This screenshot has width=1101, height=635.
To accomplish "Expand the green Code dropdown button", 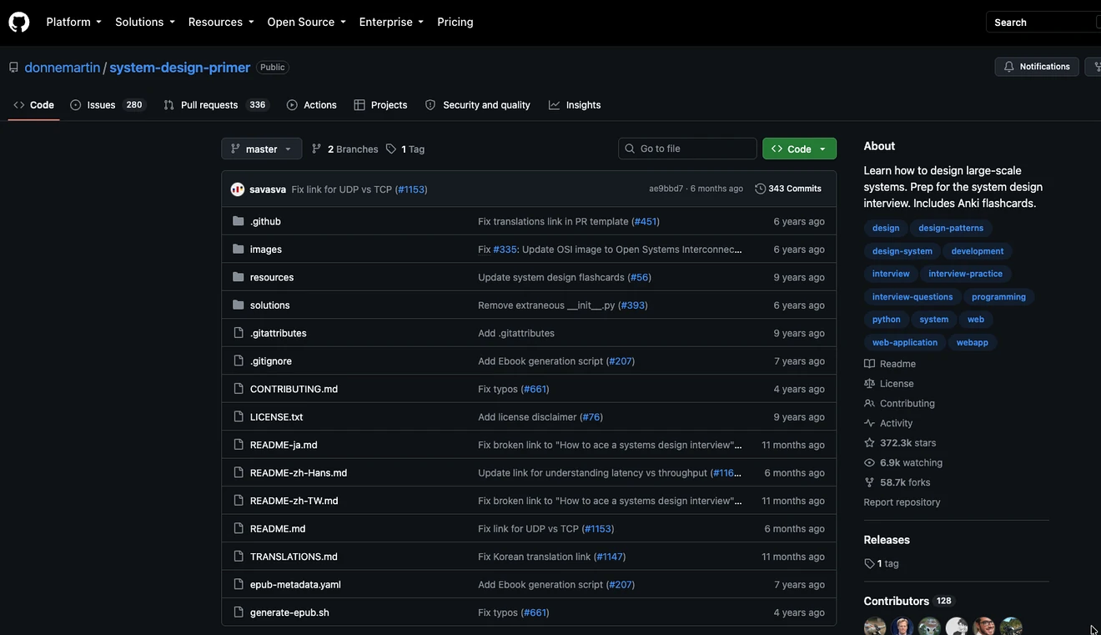I will [x=799, y=149].
